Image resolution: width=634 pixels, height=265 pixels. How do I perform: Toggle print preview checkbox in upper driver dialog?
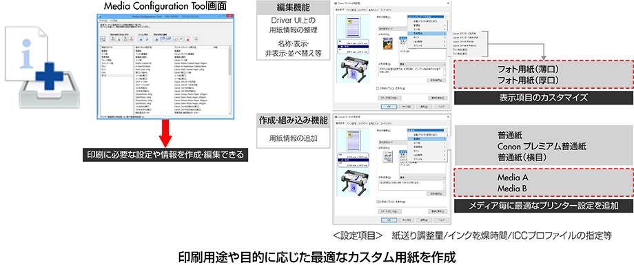tap(378, 89)
